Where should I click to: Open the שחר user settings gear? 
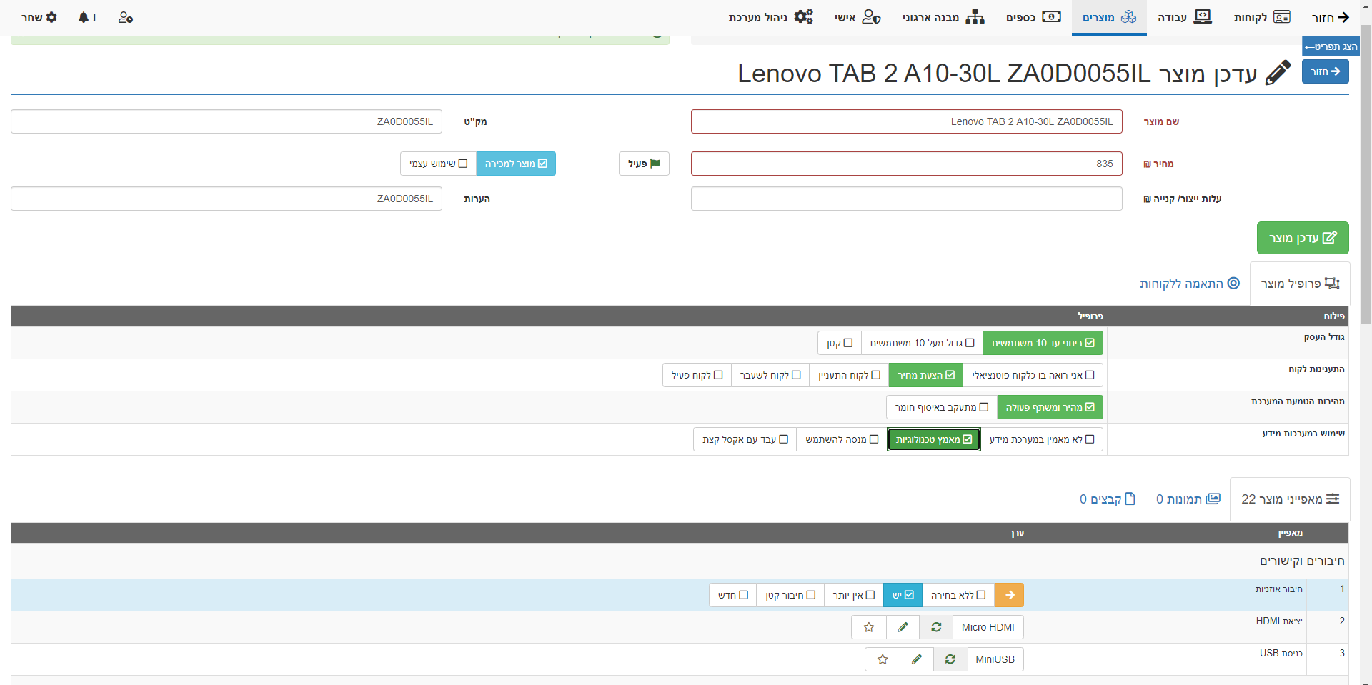39,17
